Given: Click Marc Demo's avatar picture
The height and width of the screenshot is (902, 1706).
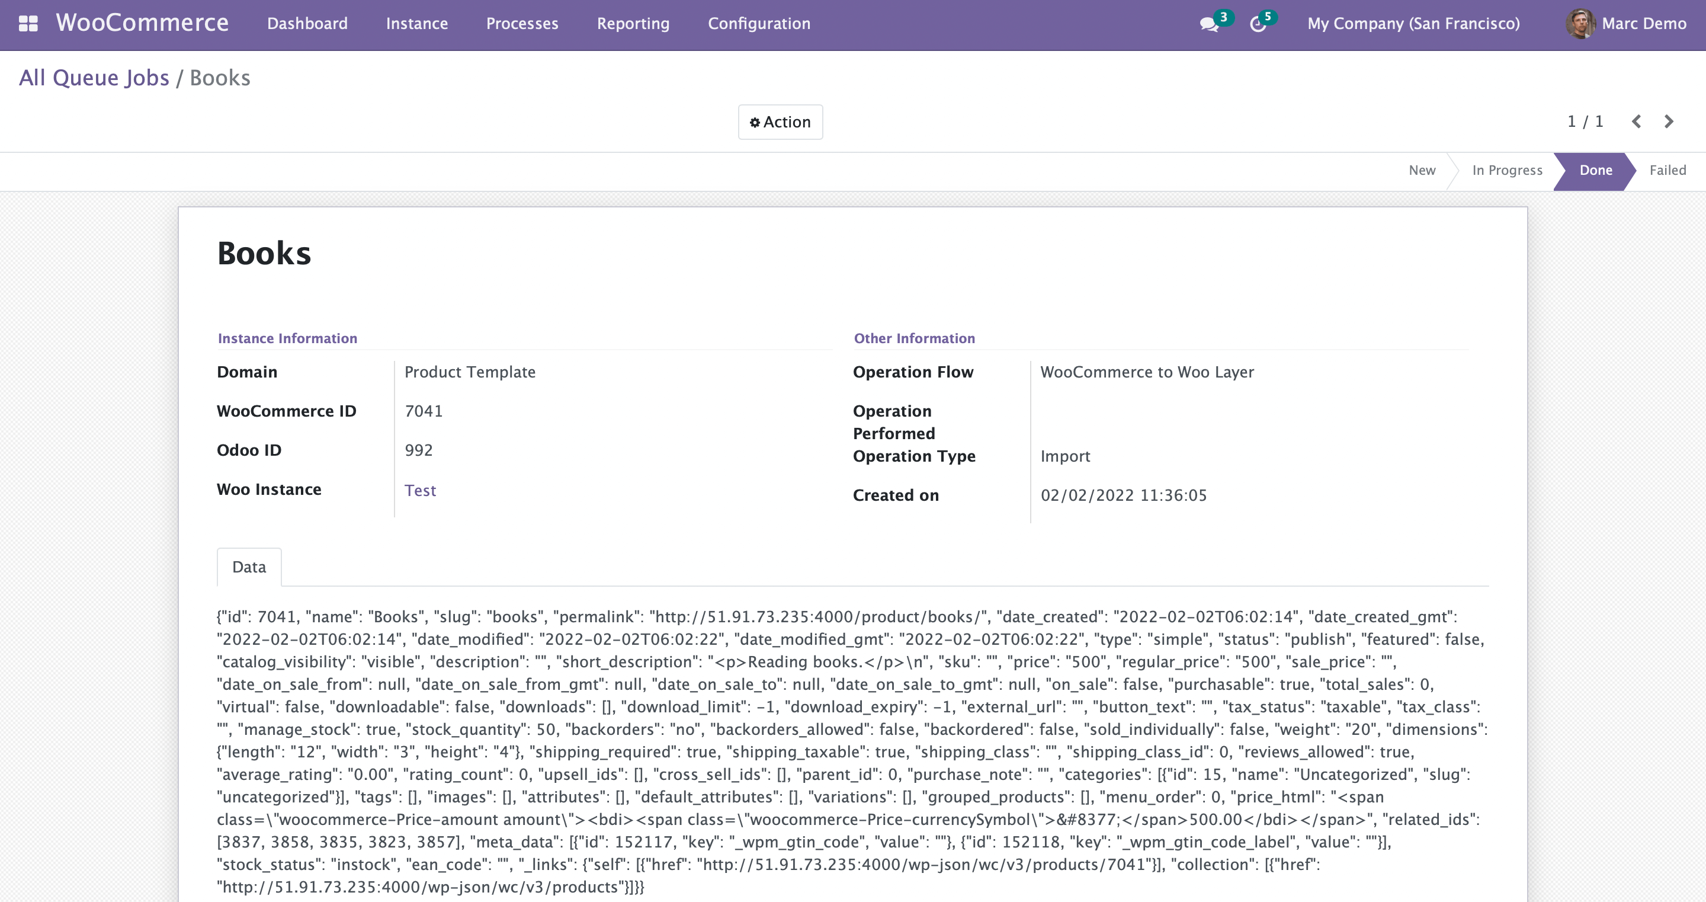Looking at the screenshot, I should coord(1580,24).
